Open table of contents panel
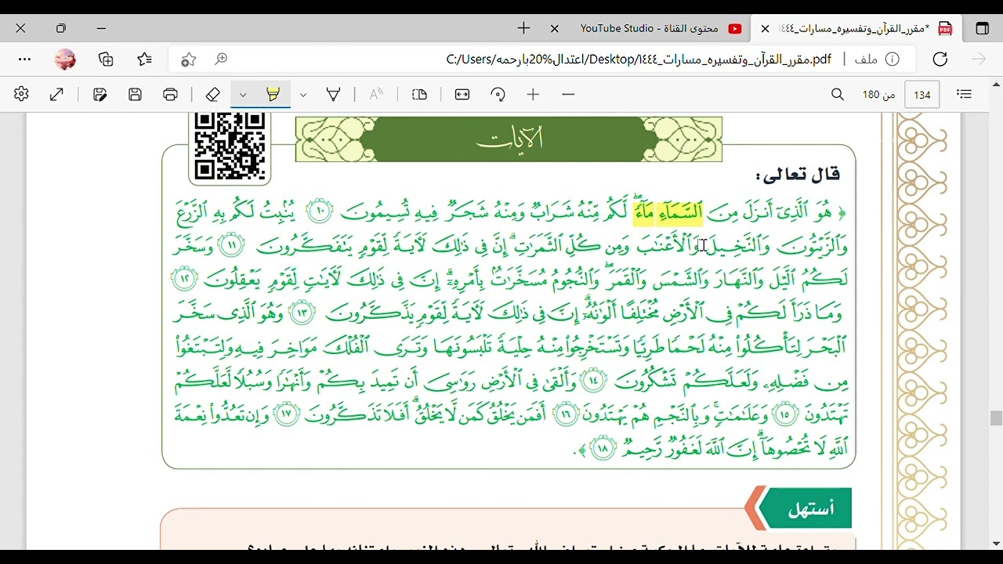Image resolution: width=1003 pixels, height=564 pixels. [x=965, y=94]
